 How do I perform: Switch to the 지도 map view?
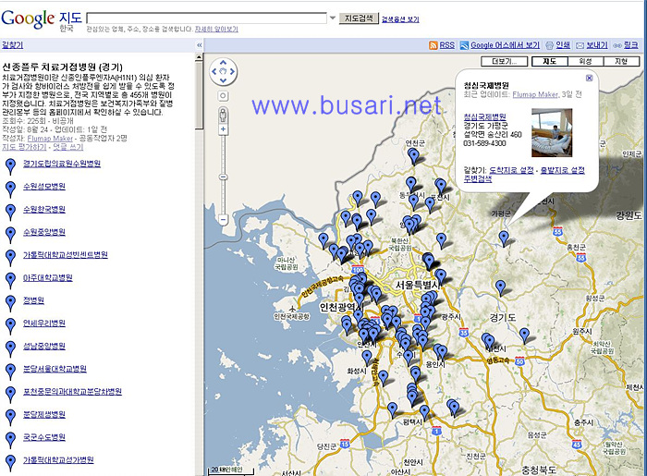(x=550, y=61)
